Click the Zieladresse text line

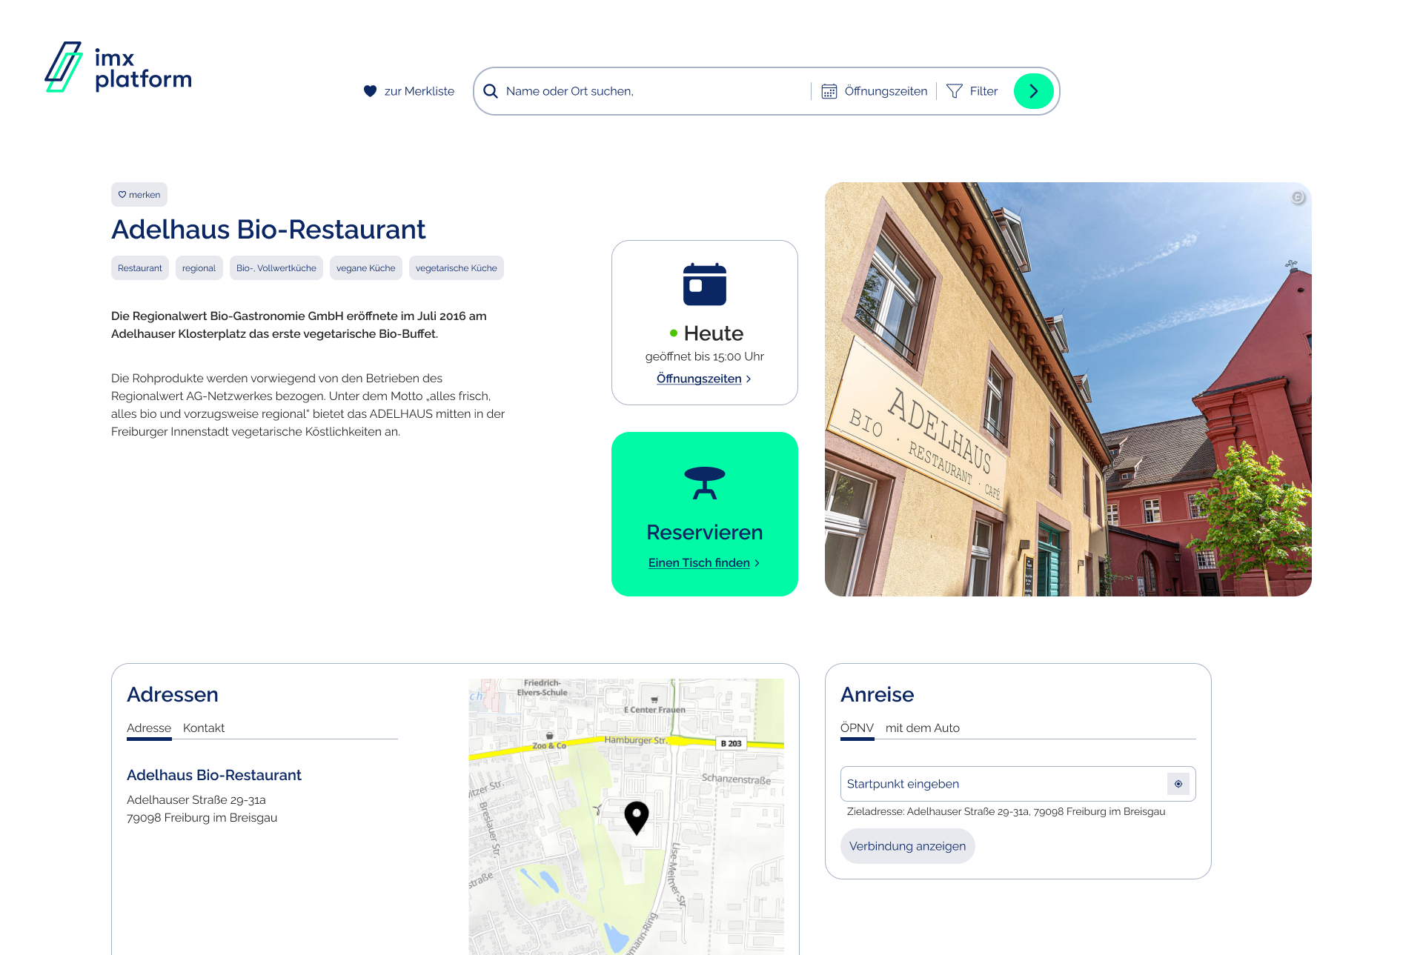[x=1006, y=812]
